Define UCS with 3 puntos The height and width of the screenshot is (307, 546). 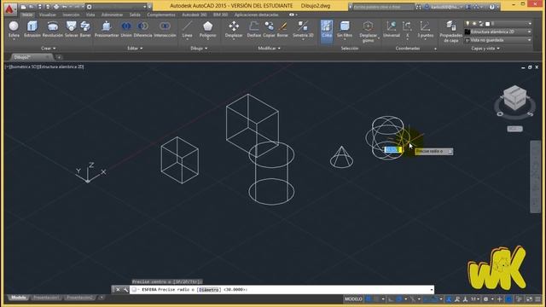click(425, 29)
